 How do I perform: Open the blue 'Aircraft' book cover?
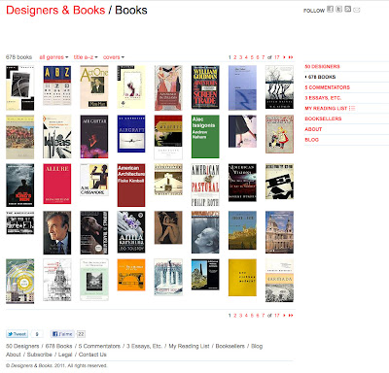point(131,134)
